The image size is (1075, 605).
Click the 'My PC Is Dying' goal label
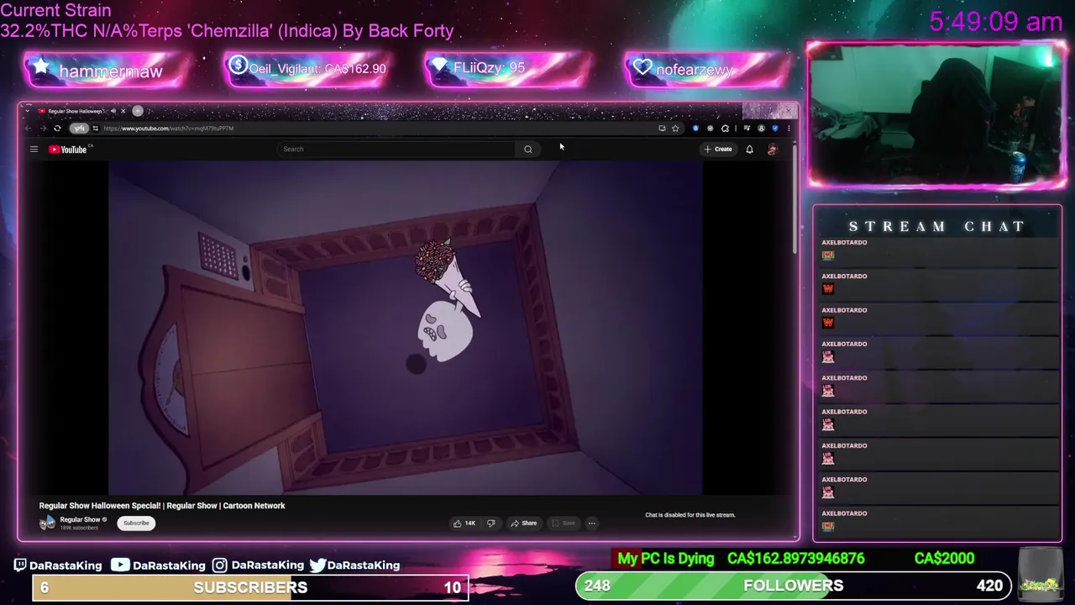pos(666,559)
